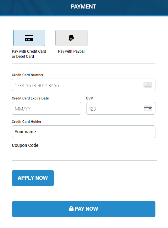Click the empty area below Coupon Code
The image size is (168, 228).
pos(84,154)
